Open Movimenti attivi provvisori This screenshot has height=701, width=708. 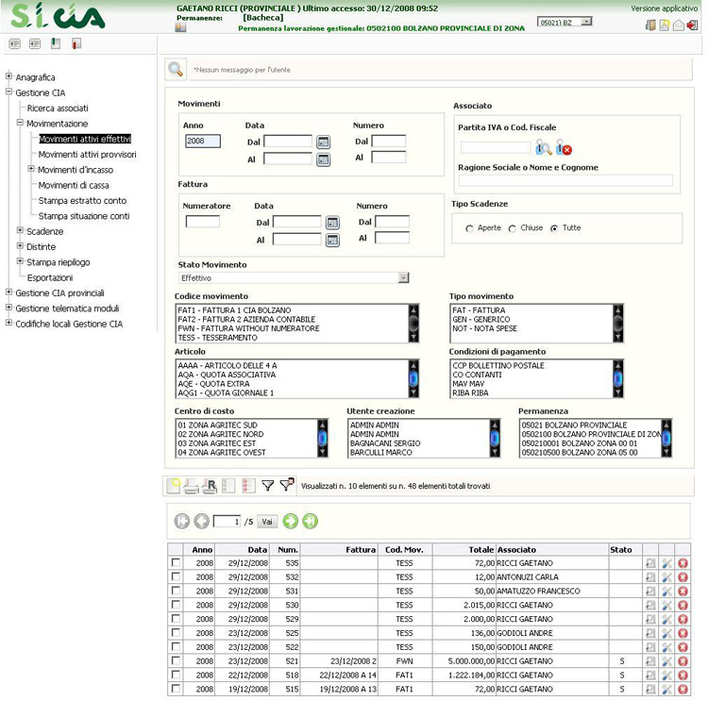(87, 155)
